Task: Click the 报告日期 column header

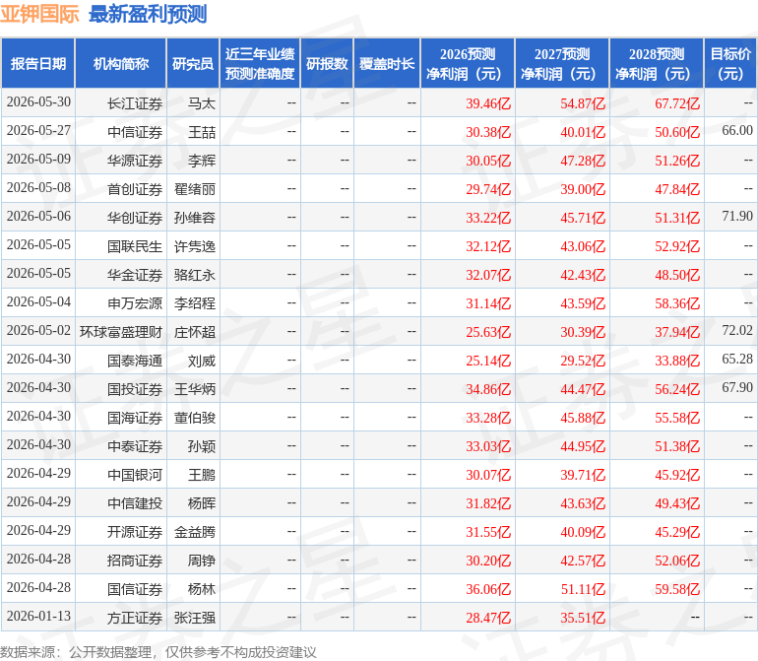Action: tap(37, 63)
